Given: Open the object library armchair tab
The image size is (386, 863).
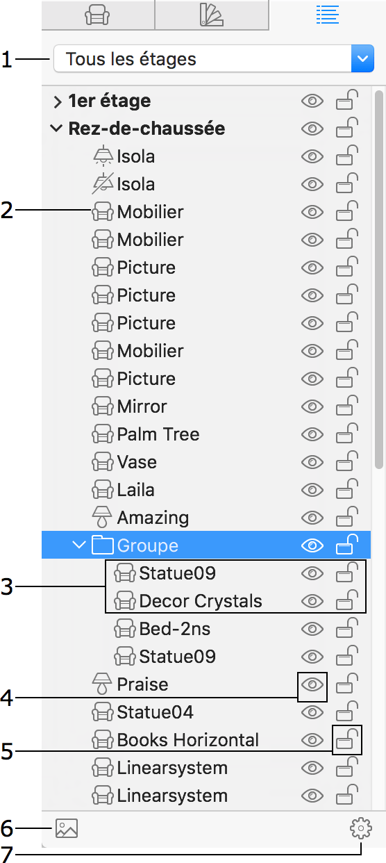Looking at the screenshot, I should (98, 15).
